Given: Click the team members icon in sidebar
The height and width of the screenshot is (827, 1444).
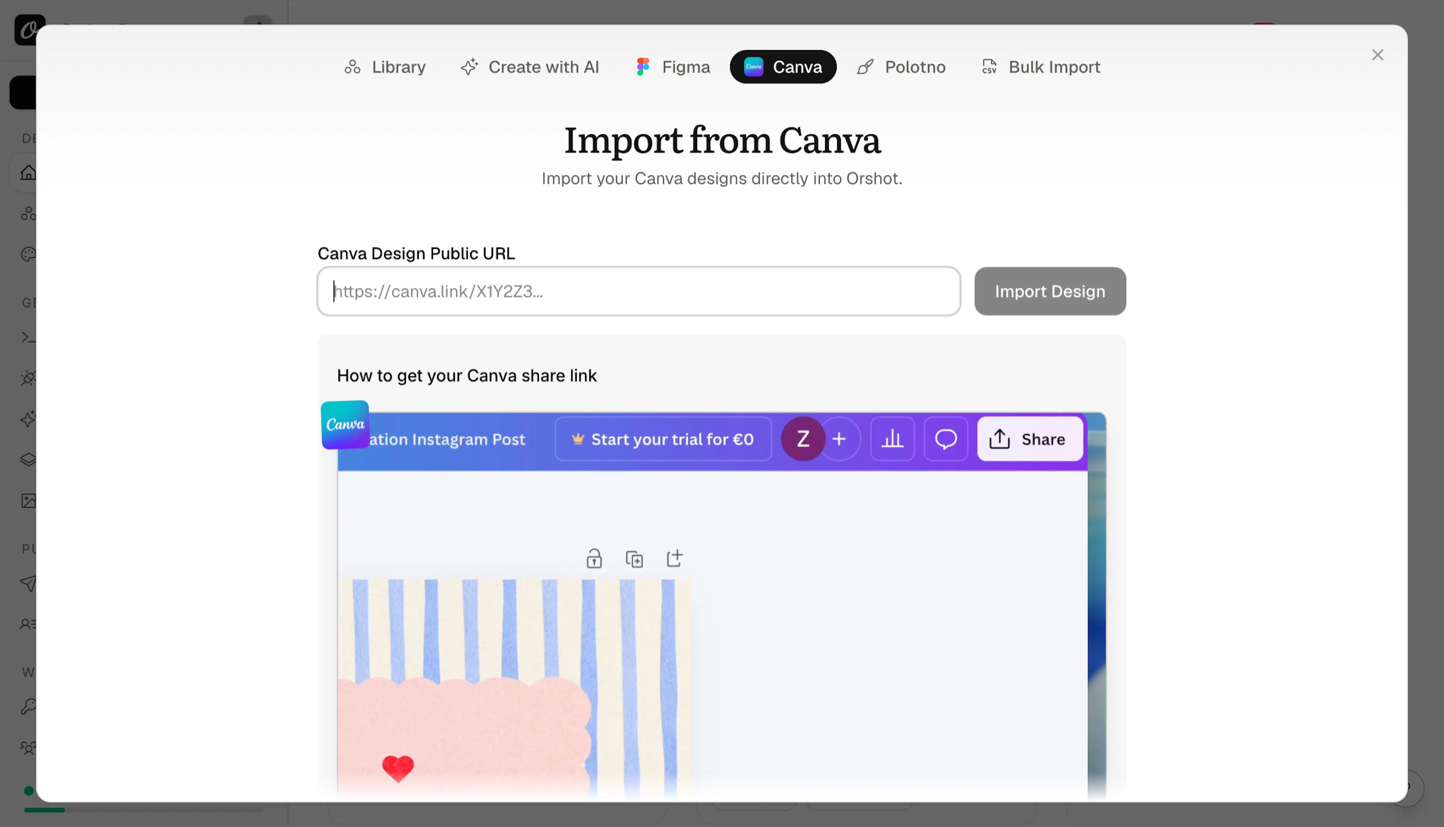Looking at the screenshot, I should pyautogui.click(x=28, y=748).
